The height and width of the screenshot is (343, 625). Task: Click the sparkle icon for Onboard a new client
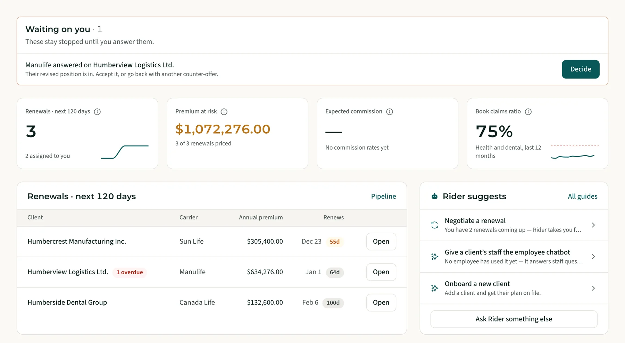click(x=434, y=288)
